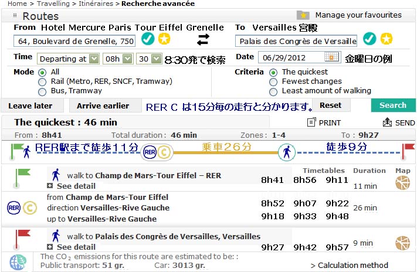The width and height of the screenshot is (417, 272).
Task: Click the red flag beside walk to Palais des Congrès
Action: [x=22, y=239]
